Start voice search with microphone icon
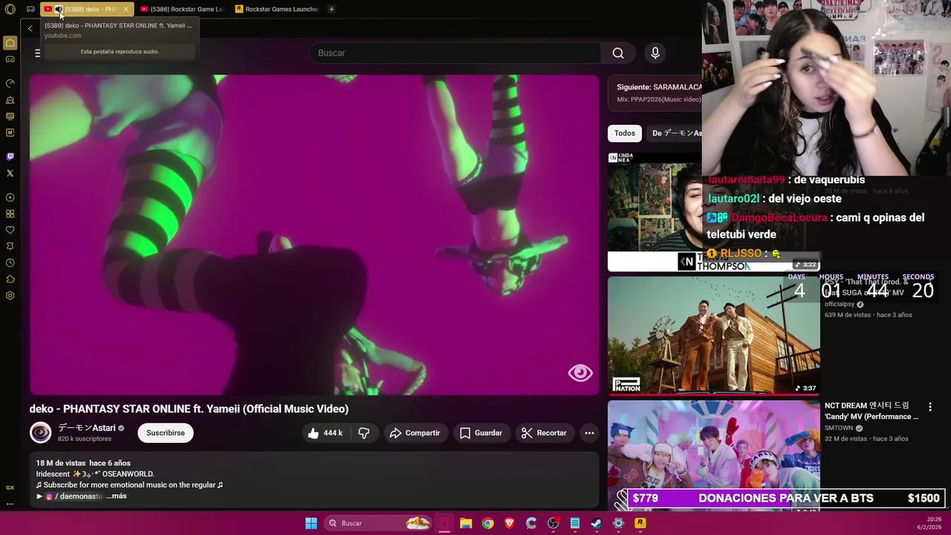The image size is (951, 535). coord(655,53)
